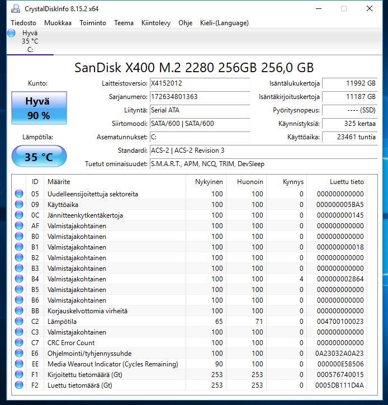Click the Kynnys column header
The width and height of the screenshot is (388, 405).
pos(287,182)
